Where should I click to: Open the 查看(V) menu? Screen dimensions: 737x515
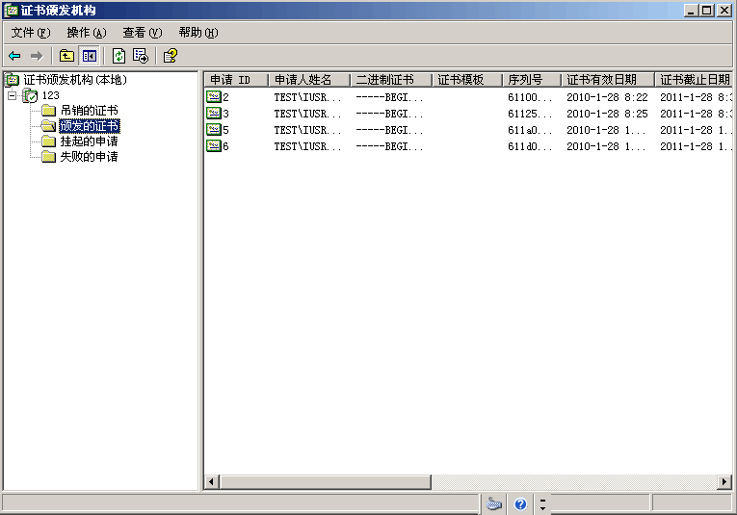pos(142,33)
